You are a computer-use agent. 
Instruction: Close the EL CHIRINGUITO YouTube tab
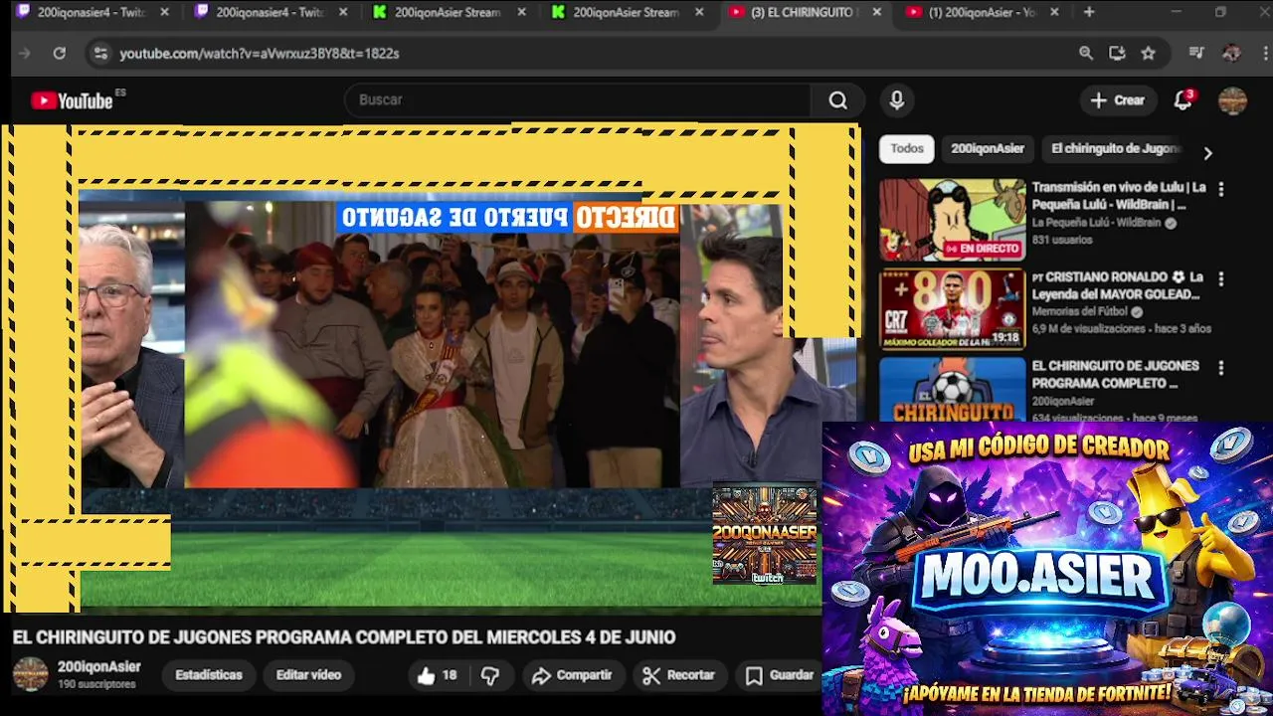tap(876, 12)
